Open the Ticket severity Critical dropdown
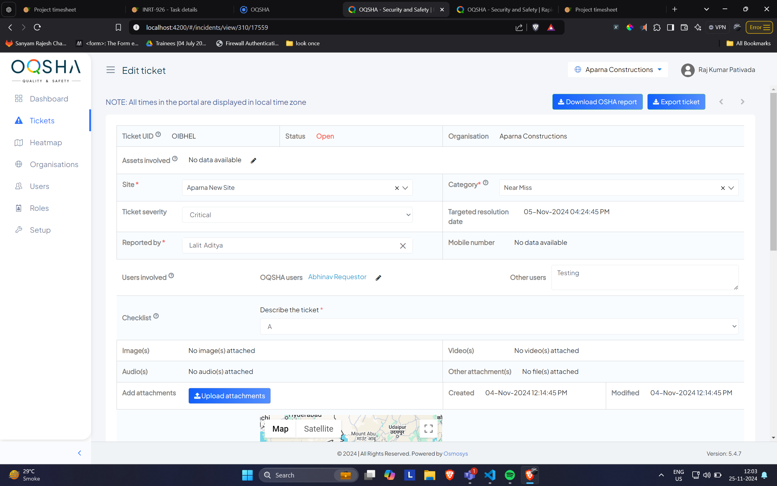The width and height of the screenshot is (777, 486). coord(297,215)
